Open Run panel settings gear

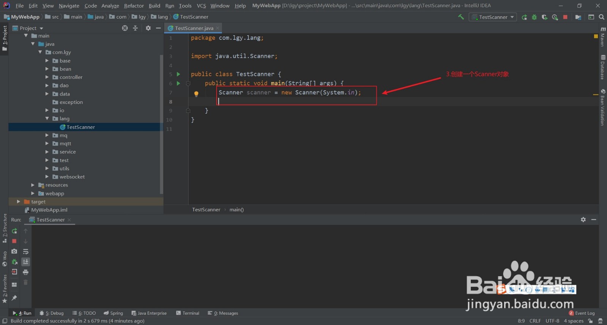point(583,220)
